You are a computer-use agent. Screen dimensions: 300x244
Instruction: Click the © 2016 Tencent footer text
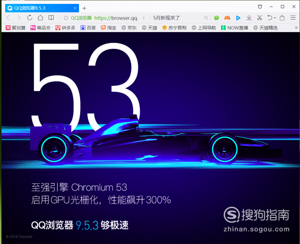(x=19, y=237)
